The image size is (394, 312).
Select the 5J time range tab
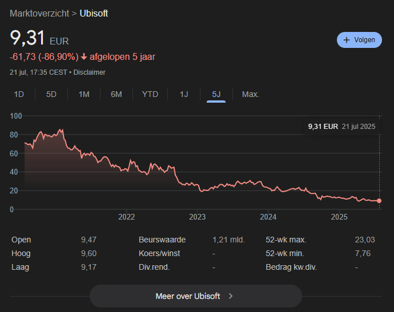click(x=216, y=94)
